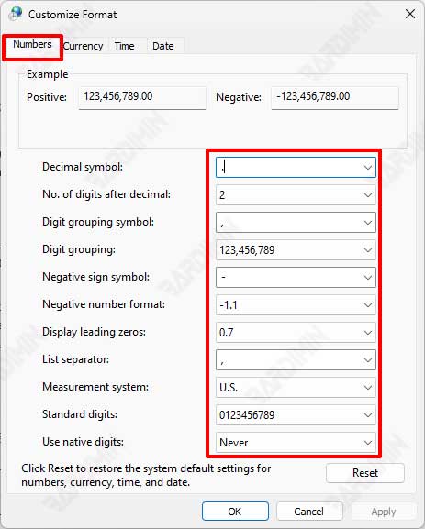Viewport: 425px width, 529px height.
Task: Click the Reset button
Action: point(365,473)
